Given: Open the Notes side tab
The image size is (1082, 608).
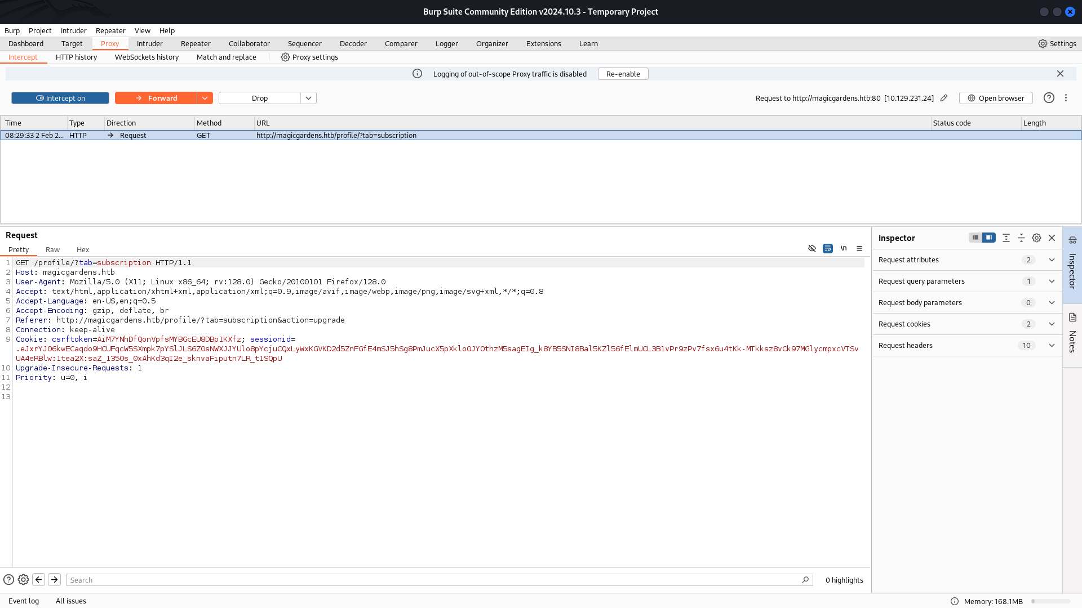Looking at the screenshot, I should [1072, 336].
